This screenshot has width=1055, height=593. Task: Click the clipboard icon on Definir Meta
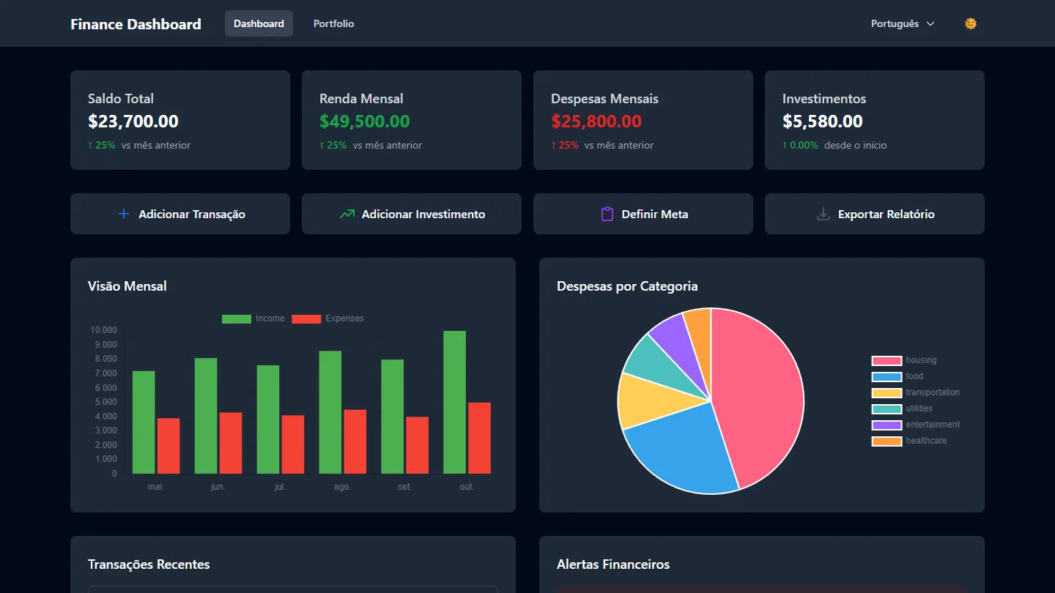click(607, 214)
